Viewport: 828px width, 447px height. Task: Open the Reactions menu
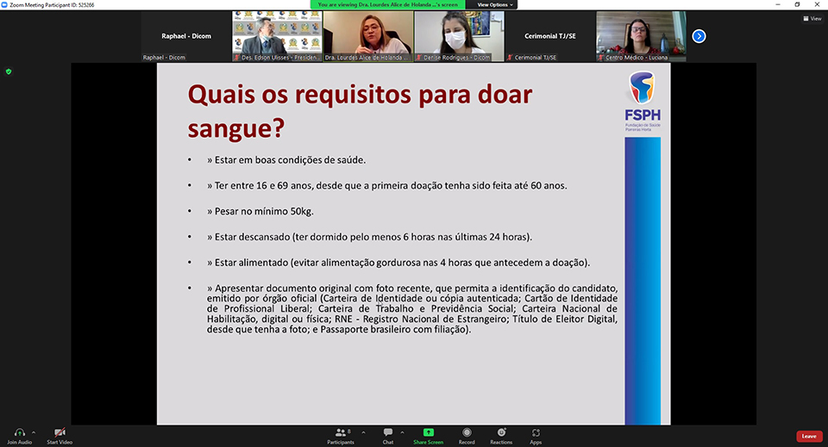501,432
